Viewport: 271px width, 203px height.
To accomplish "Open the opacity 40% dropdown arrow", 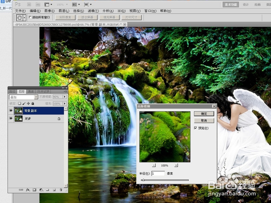I will point(64,97).
